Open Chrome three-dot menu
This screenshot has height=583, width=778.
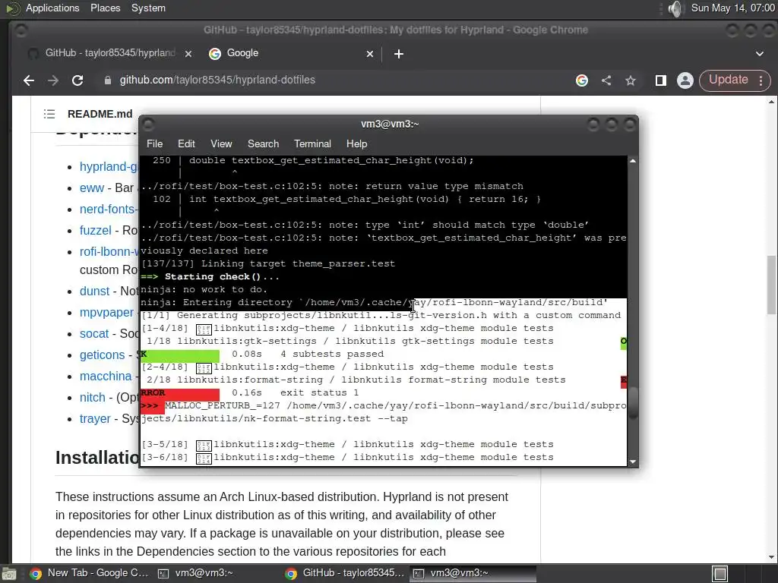(761, 80)
